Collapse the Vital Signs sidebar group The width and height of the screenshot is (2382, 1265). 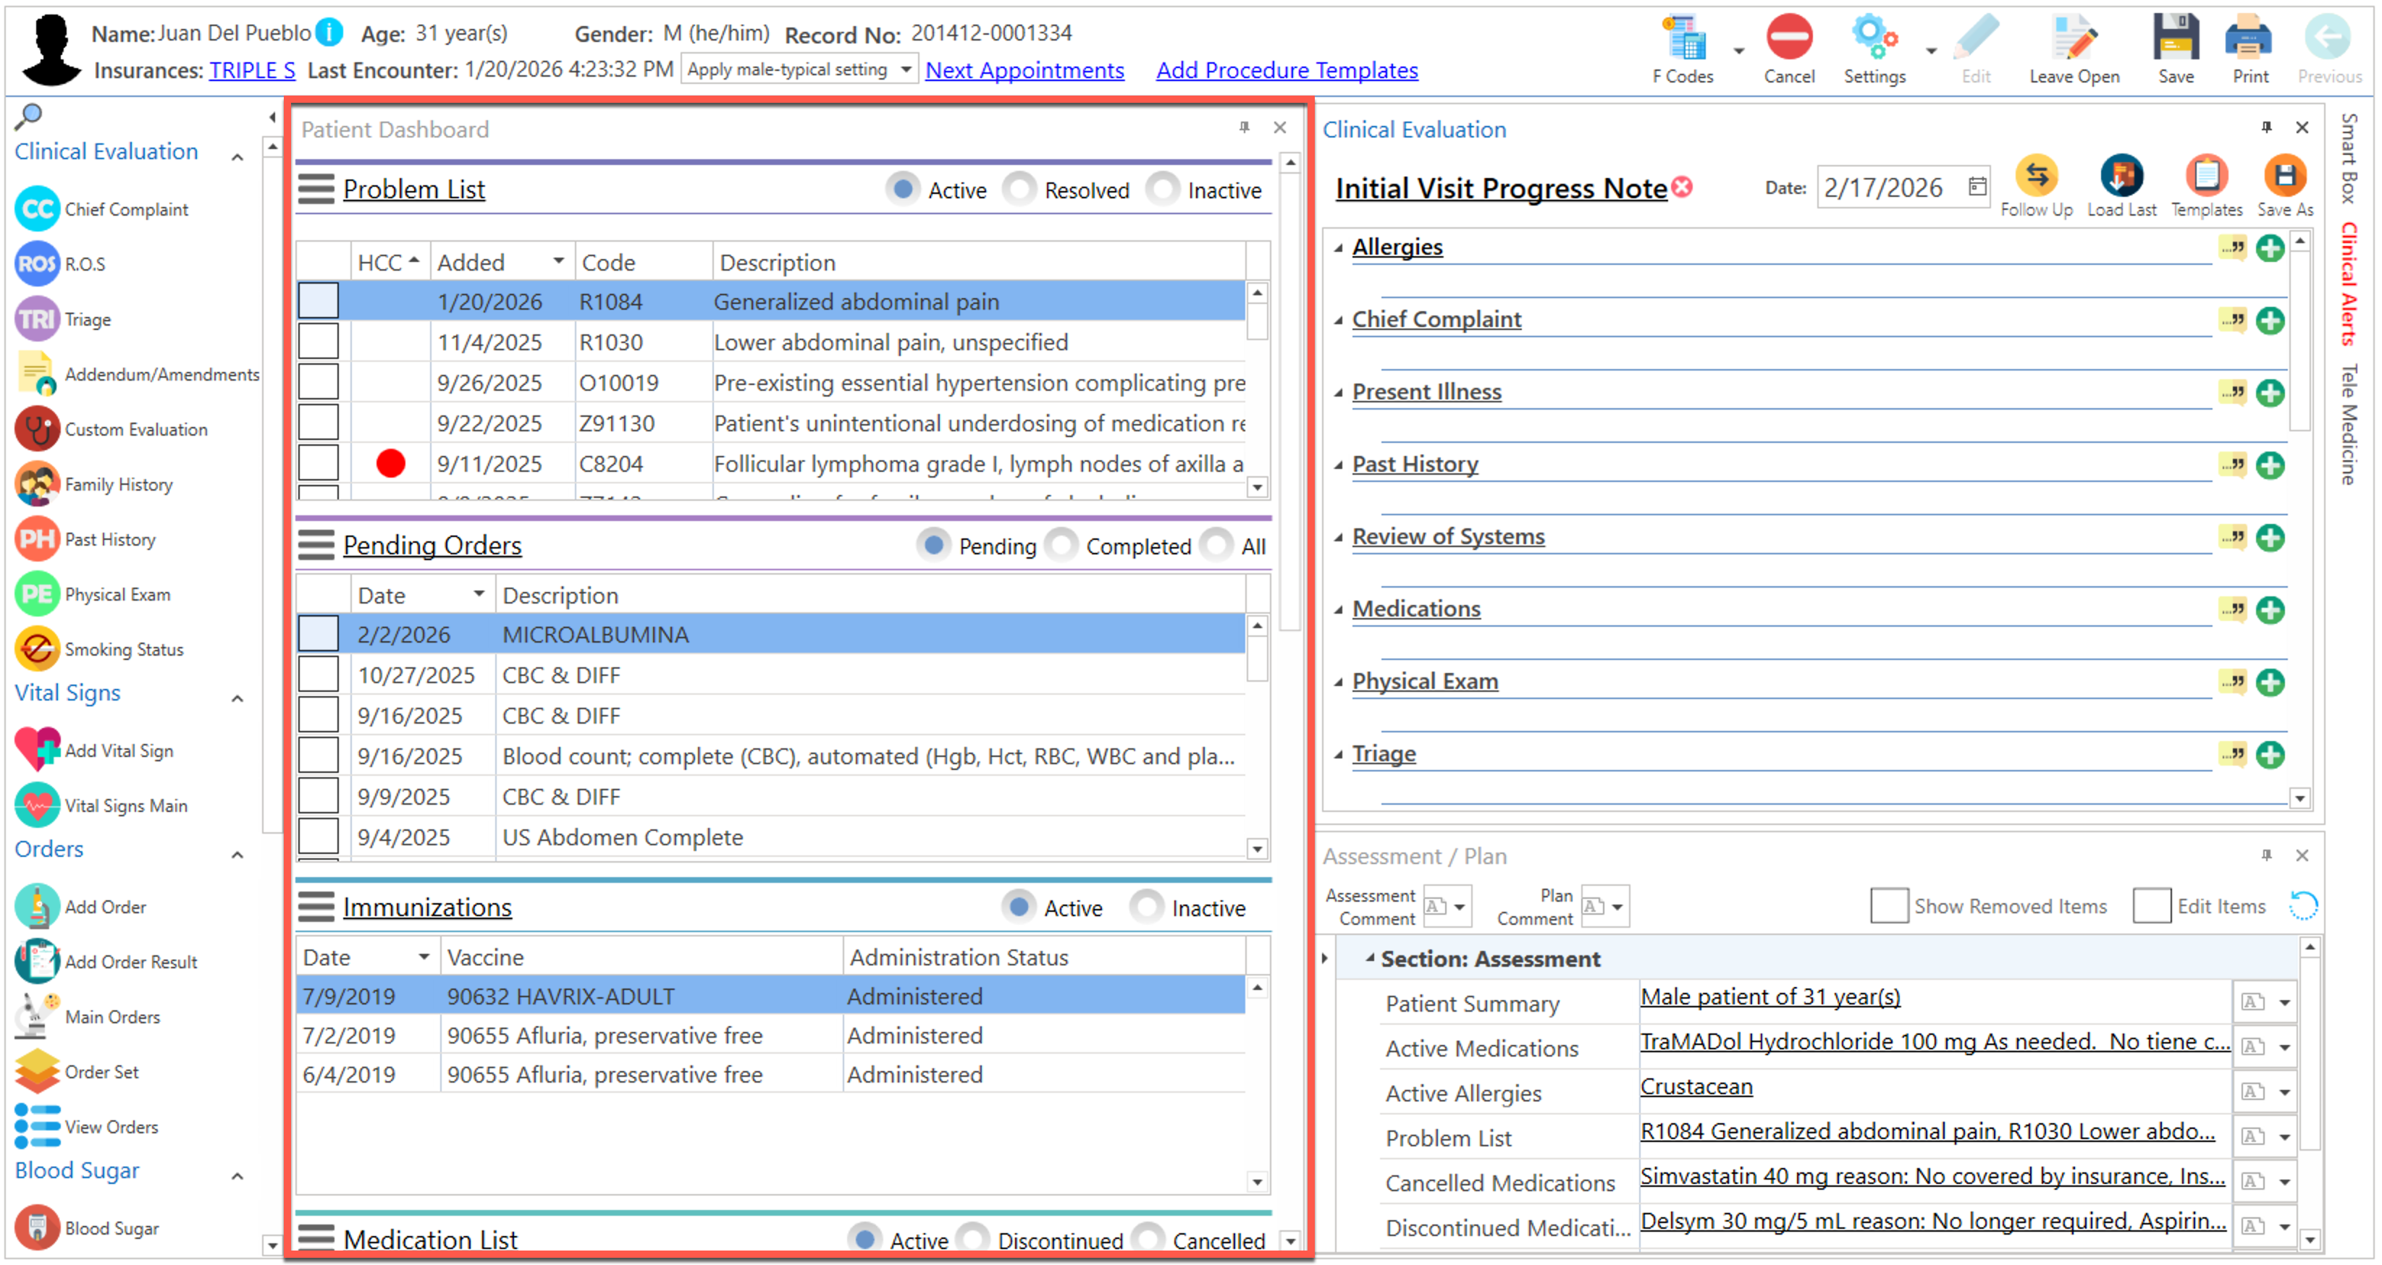(237, 698)
